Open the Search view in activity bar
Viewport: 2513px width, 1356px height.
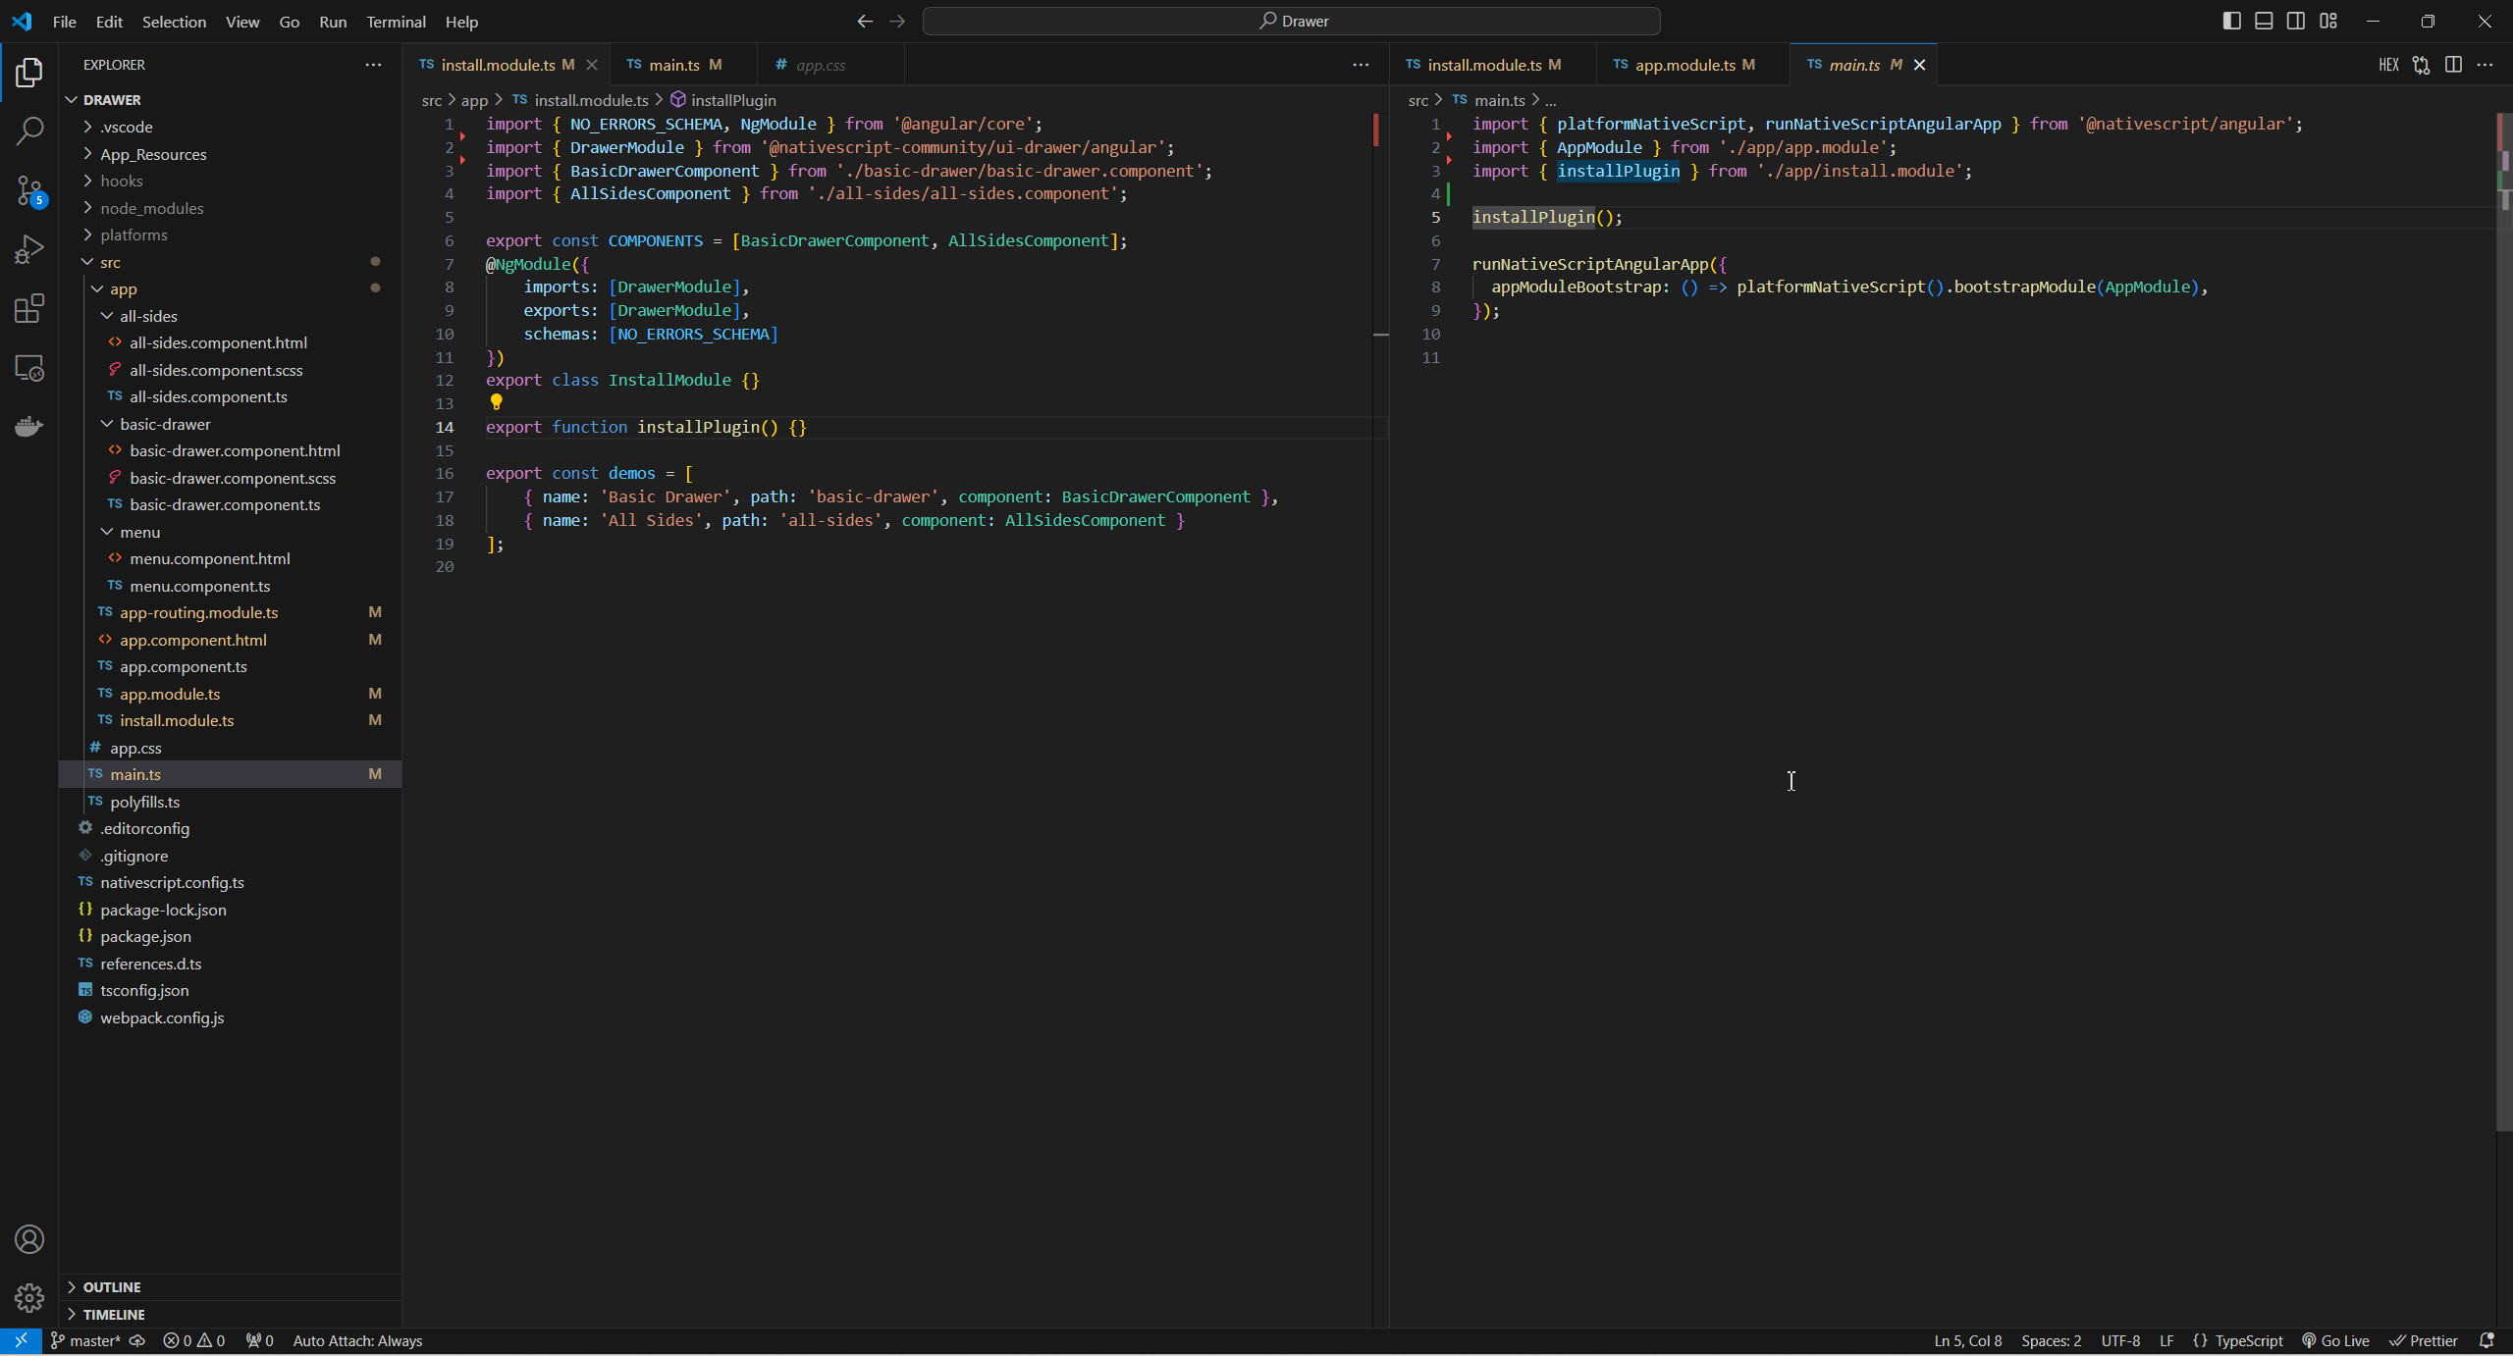click(29, 130)
